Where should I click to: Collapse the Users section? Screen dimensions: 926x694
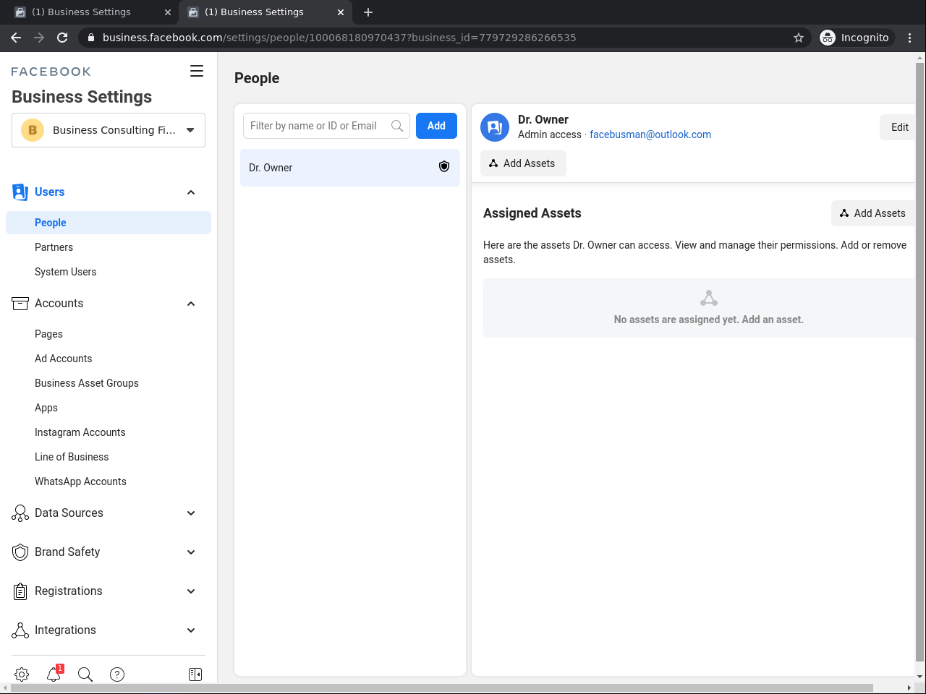point(191,192)
